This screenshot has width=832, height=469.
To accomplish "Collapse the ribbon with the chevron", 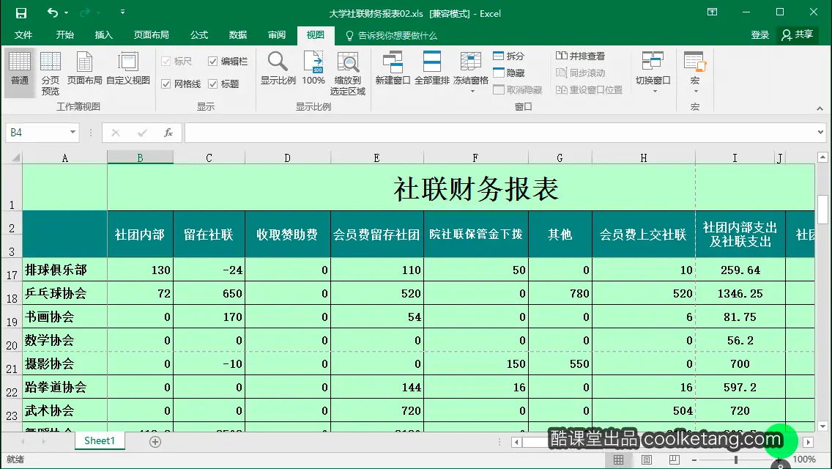I will (820, 108).
